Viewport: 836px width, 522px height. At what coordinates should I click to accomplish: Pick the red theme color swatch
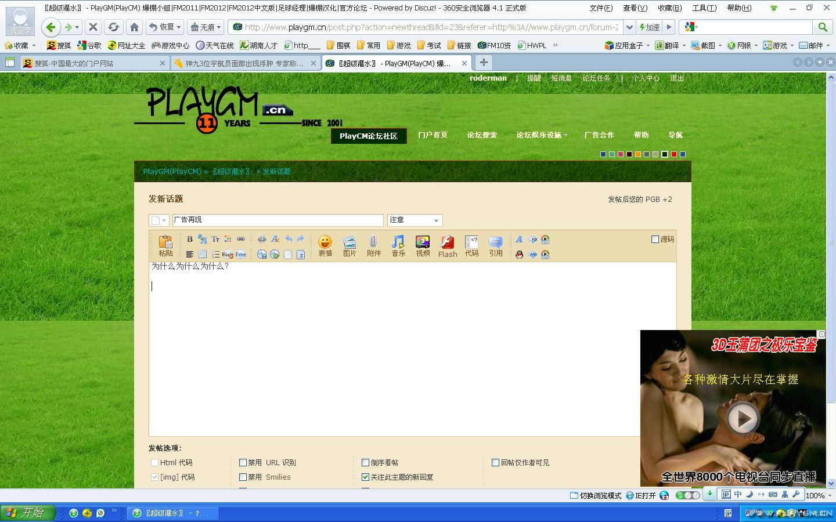coord(673,154)
